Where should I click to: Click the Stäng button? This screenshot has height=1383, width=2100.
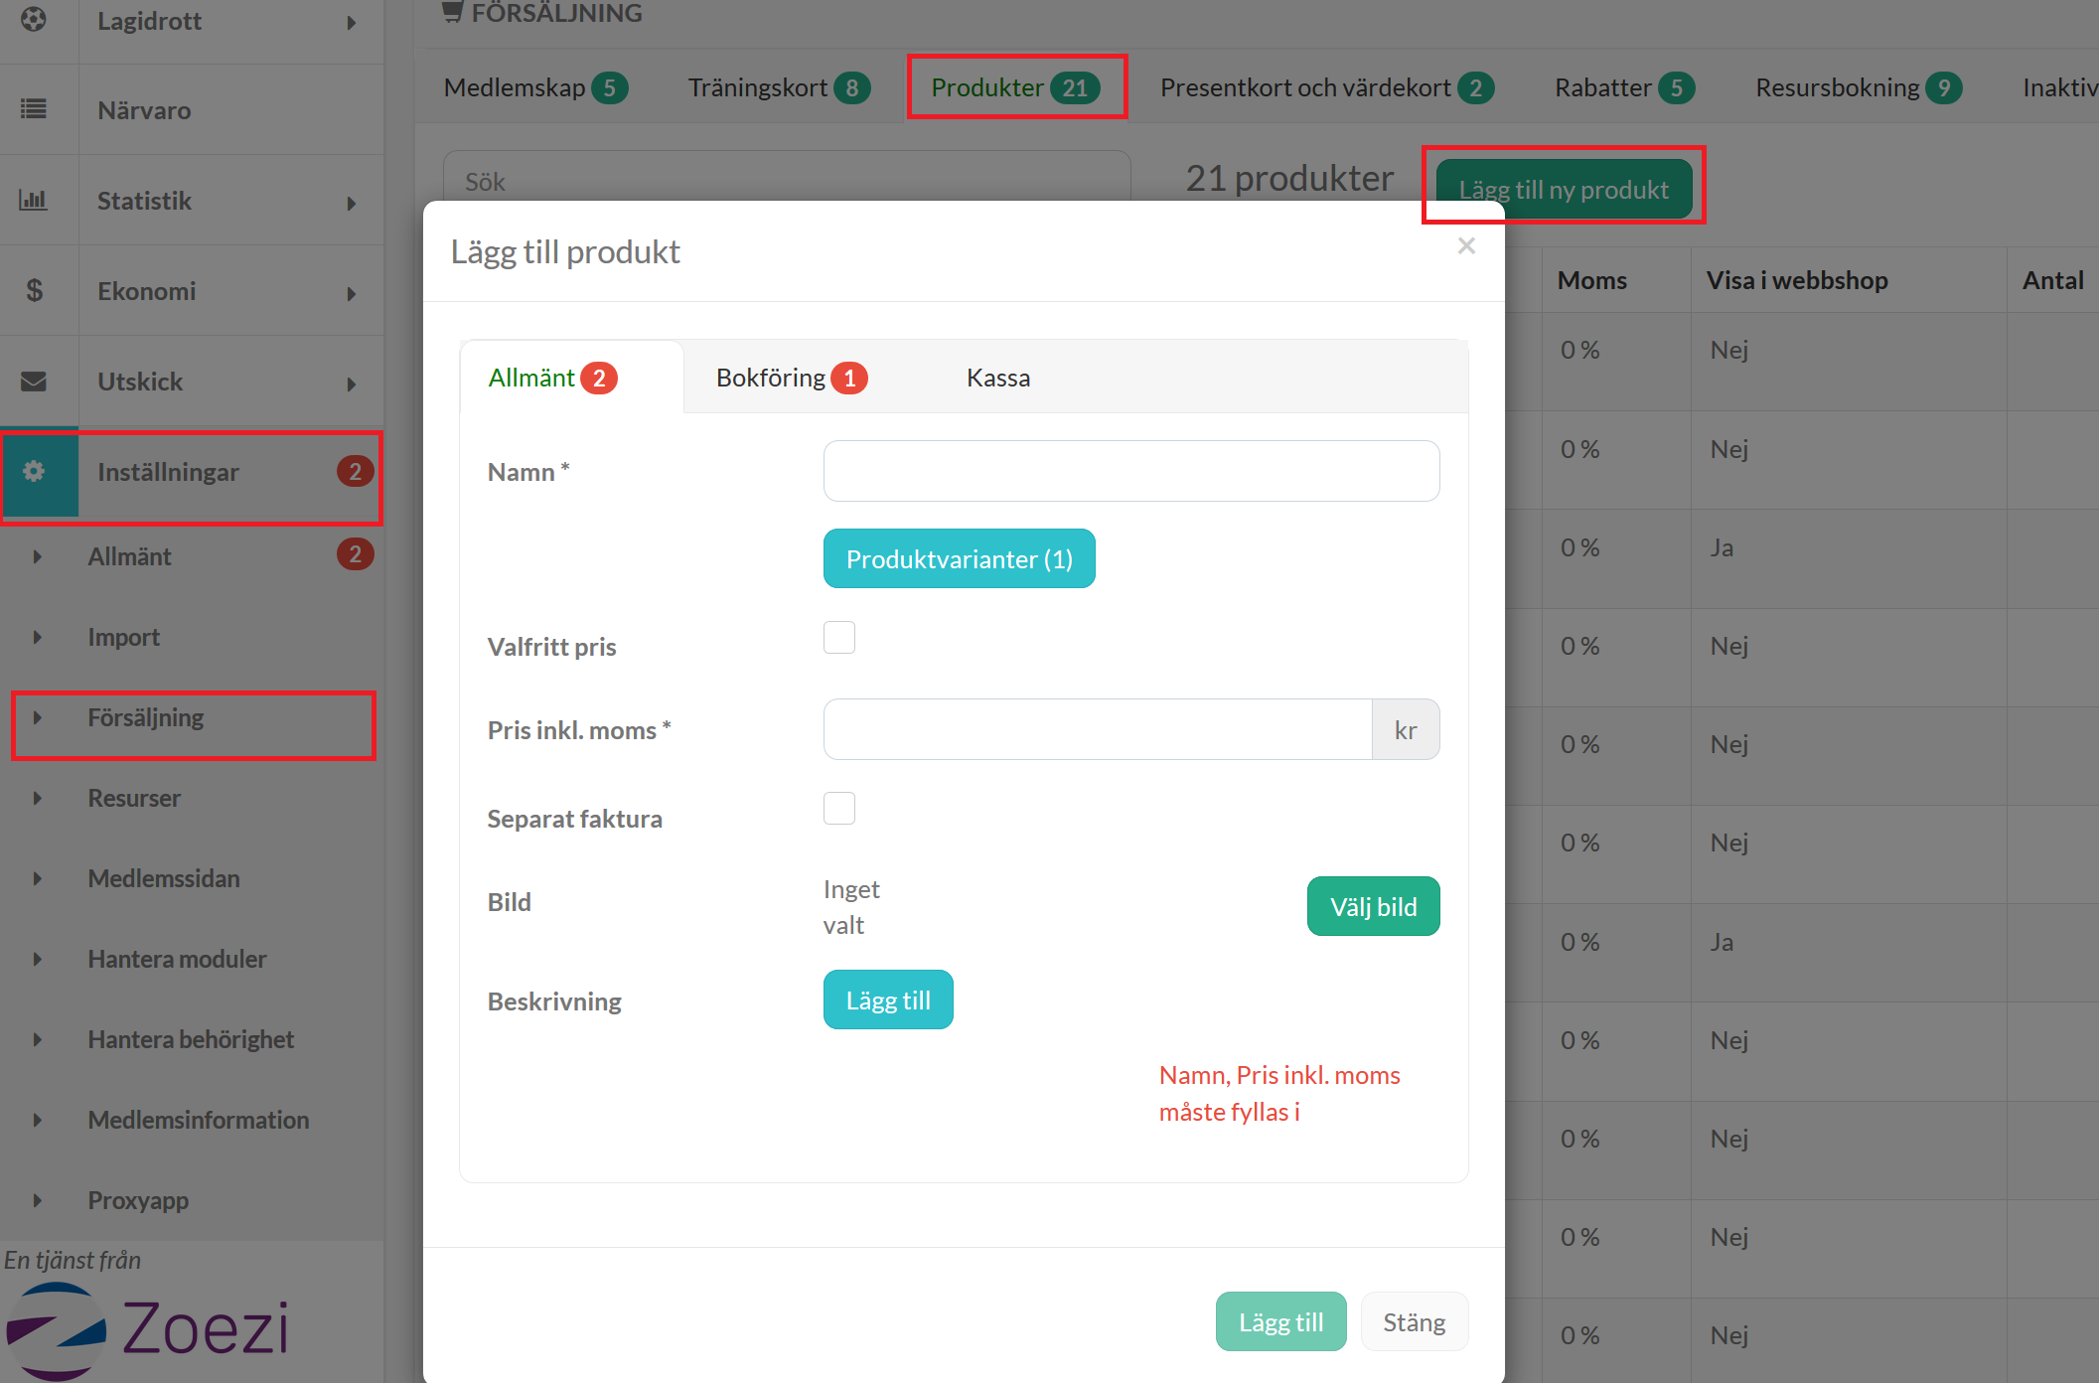point(1414,1322)
